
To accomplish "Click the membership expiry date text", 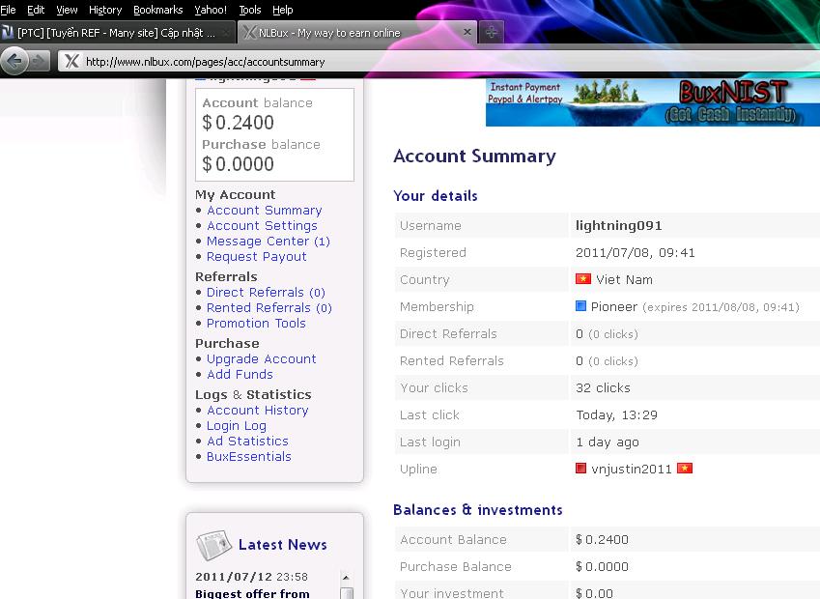I will (721, 307).
